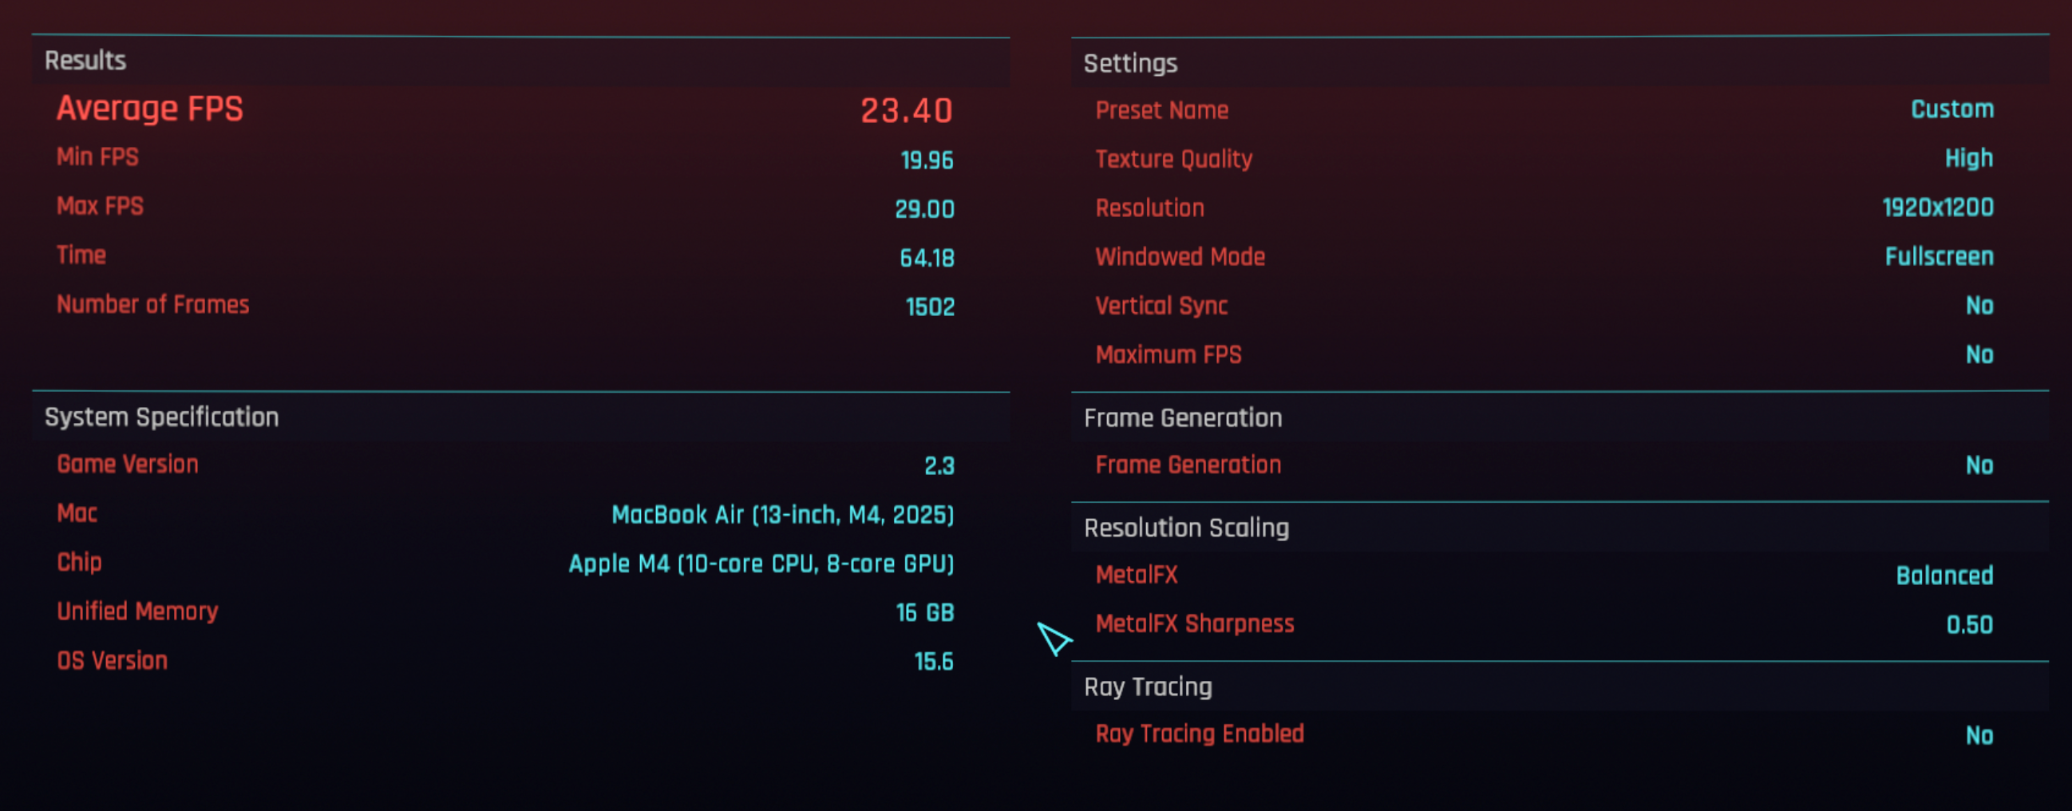The width and height of the screenshot is (2072, 811).
Task: Click the MetalFX Balanced value
Action: pos(1944,576)
